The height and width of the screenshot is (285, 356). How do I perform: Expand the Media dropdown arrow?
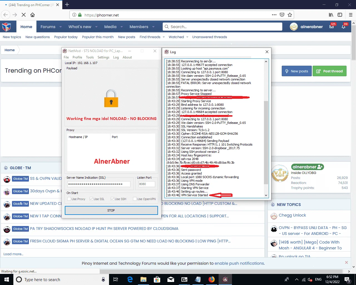coord(122,27)
